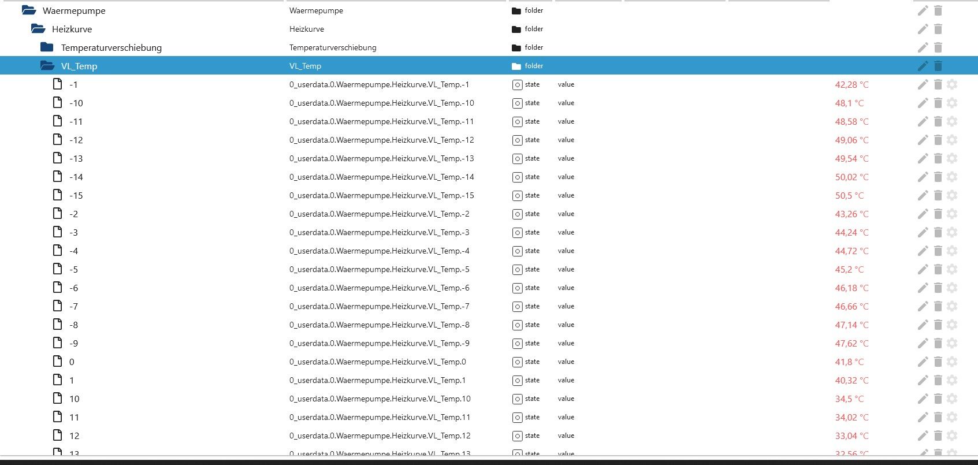The width and height of the screenshot is (978, 465).
Task: Edit the Waermepumpe folder via pencil icon
Action: [923, 10]
